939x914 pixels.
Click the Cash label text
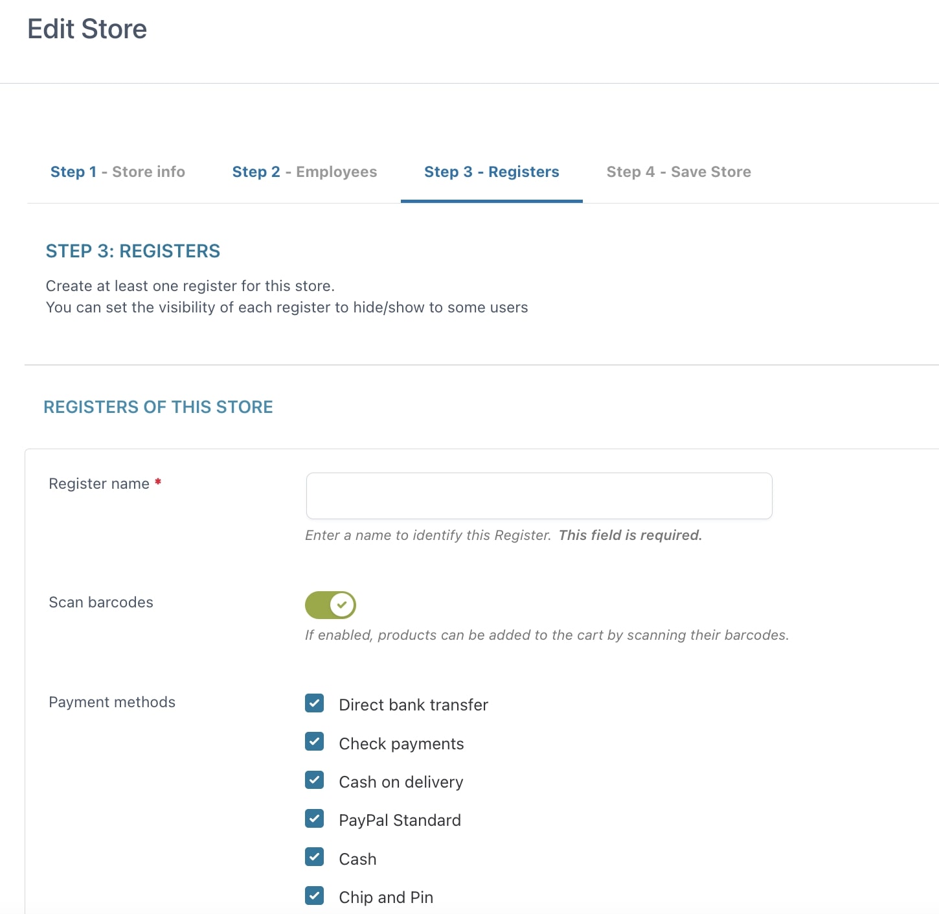[357, 859]
